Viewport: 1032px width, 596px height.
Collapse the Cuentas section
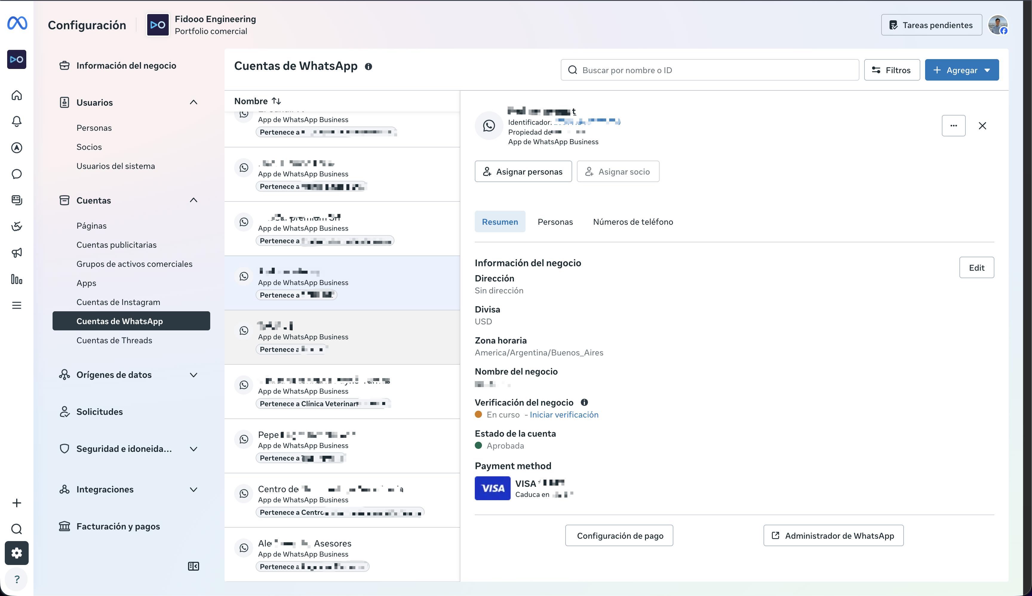(x=193, y=200)
